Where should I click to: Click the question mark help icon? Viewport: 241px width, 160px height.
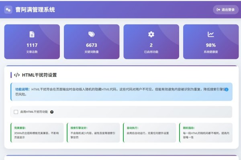point(52,112)
